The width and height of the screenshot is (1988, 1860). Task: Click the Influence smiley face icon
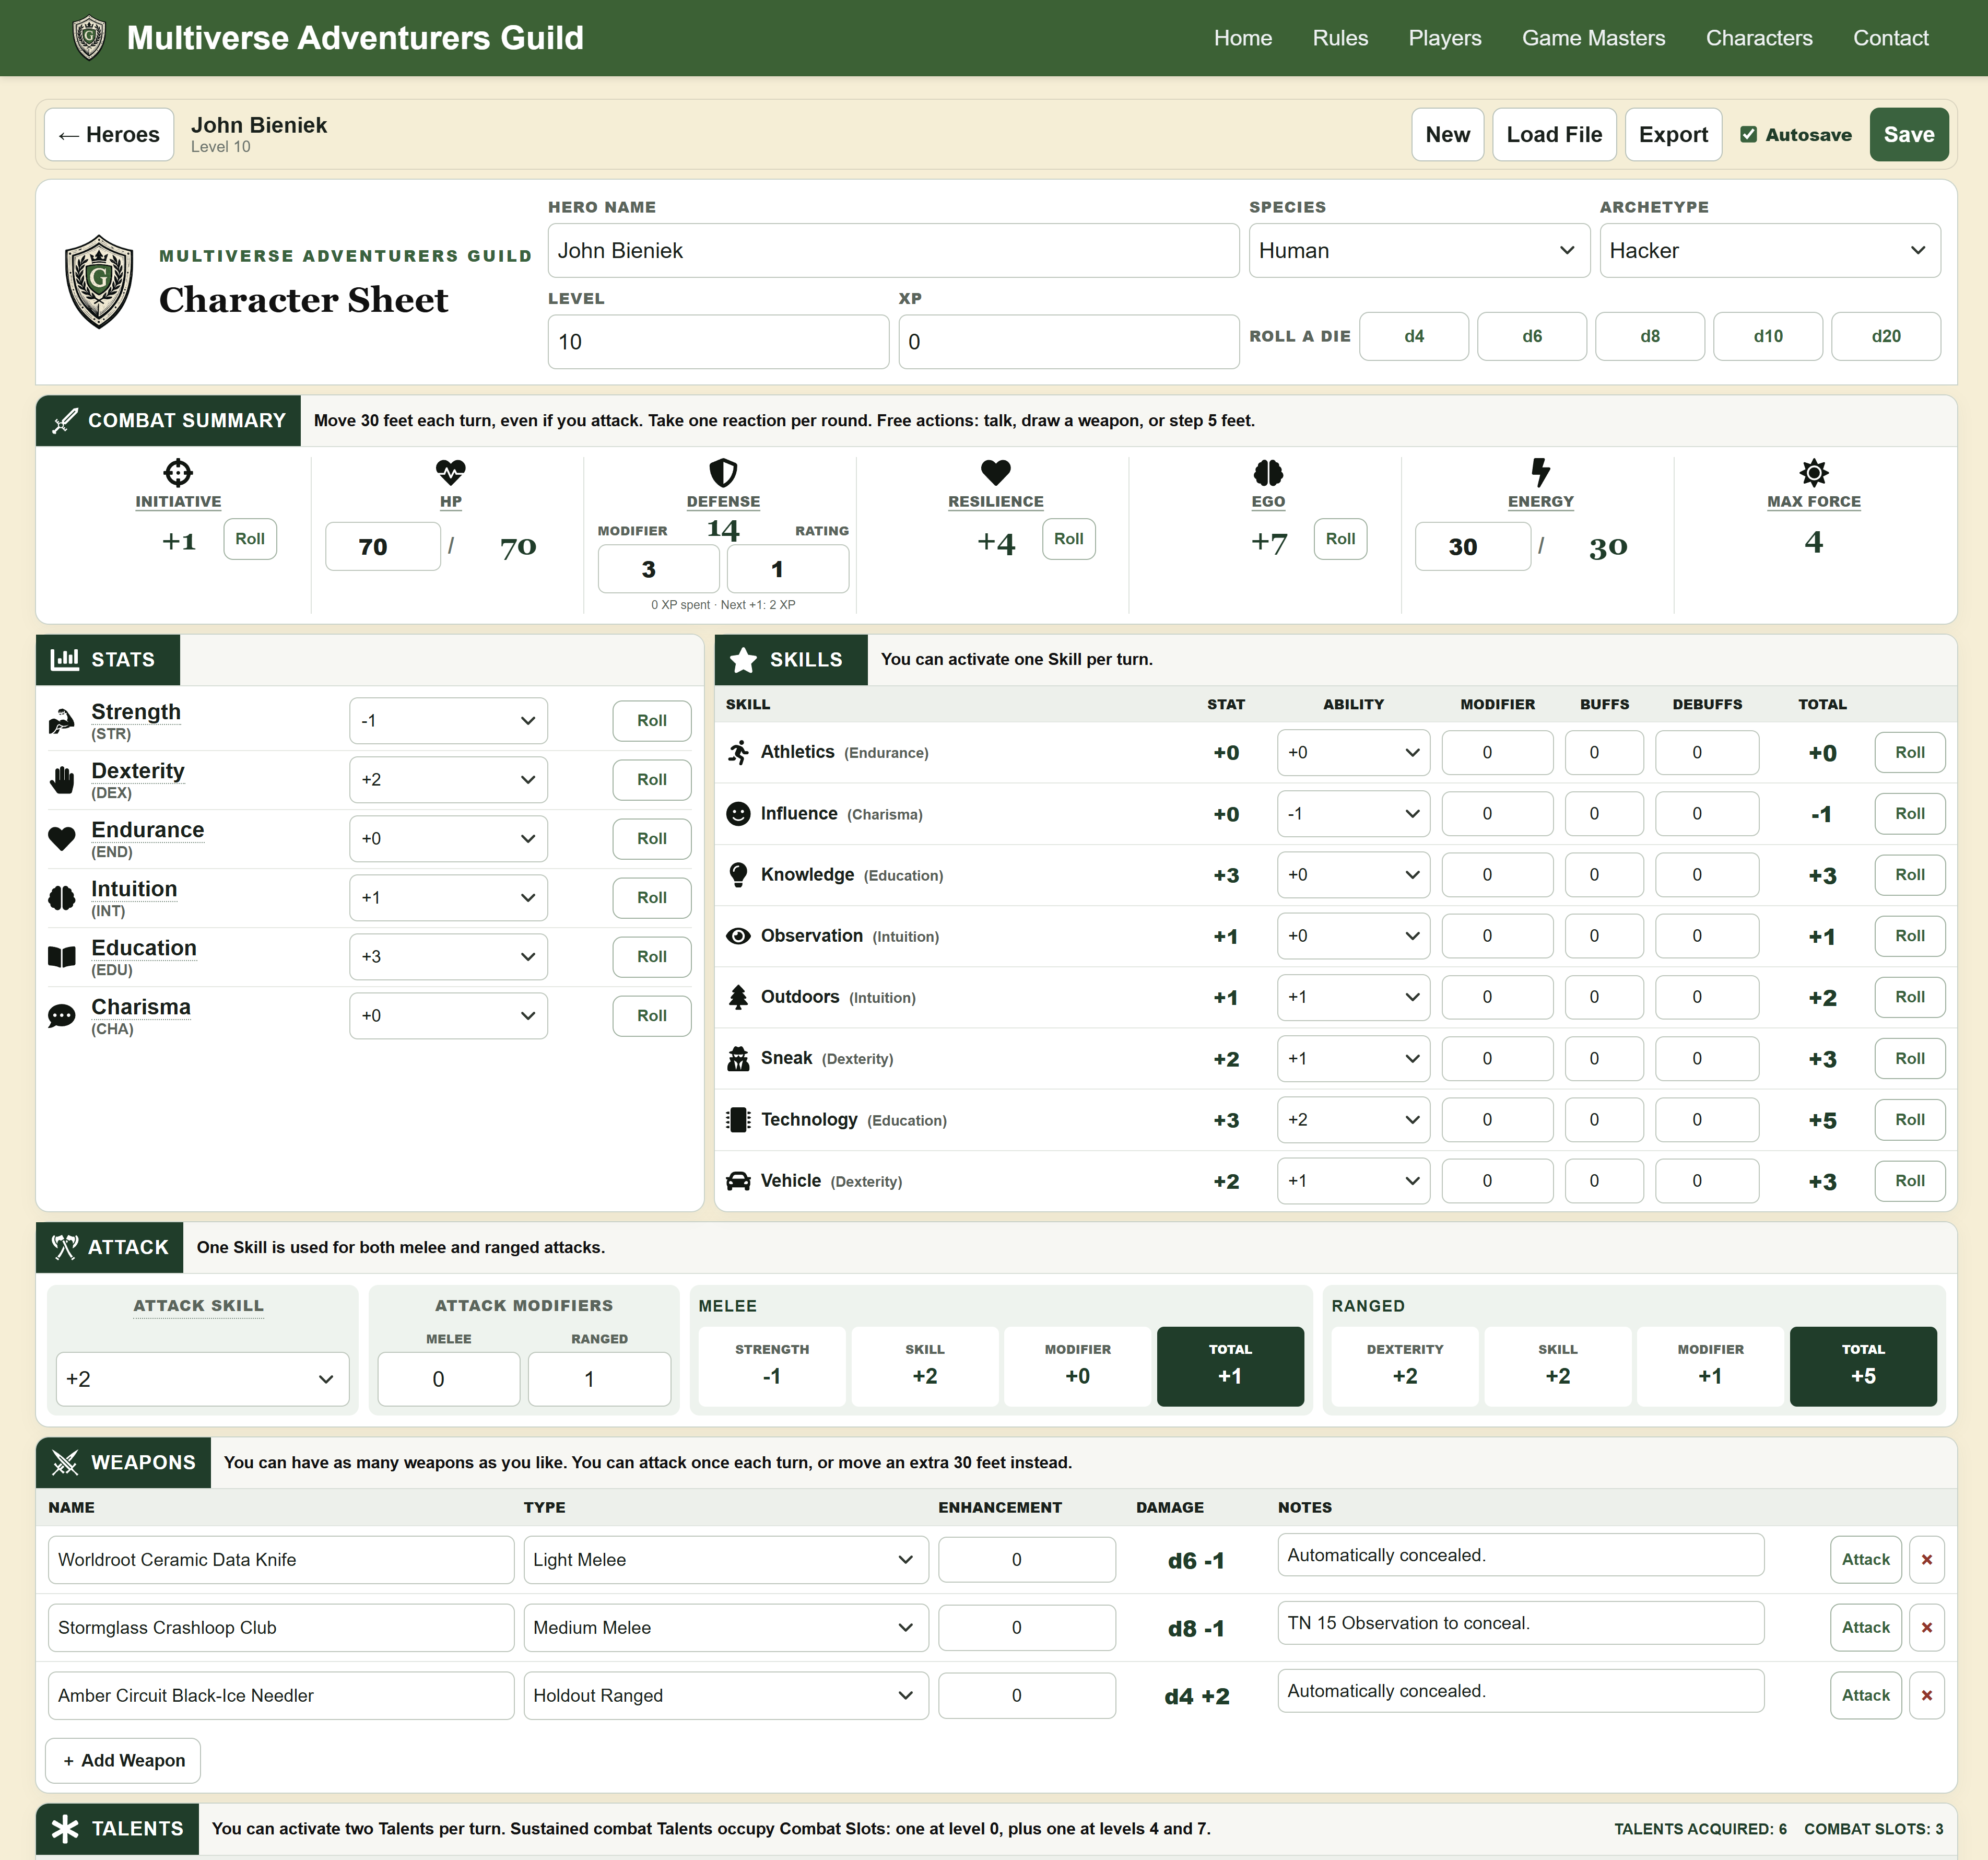coord(738,814)
